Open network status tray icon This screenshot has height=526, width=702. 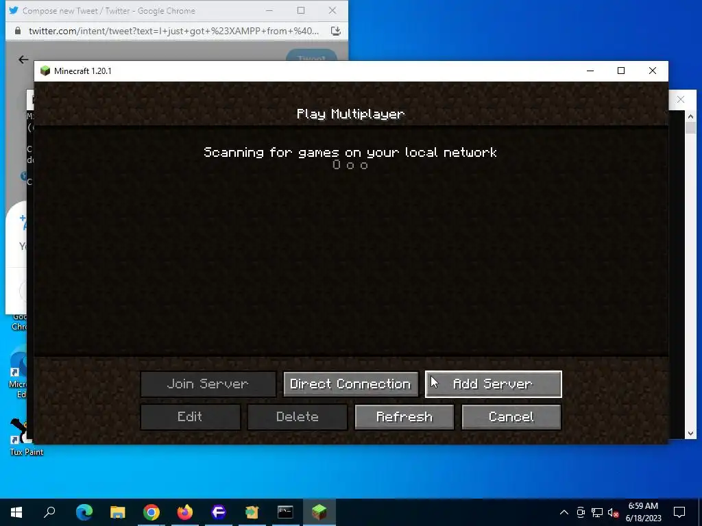point(597,512)
